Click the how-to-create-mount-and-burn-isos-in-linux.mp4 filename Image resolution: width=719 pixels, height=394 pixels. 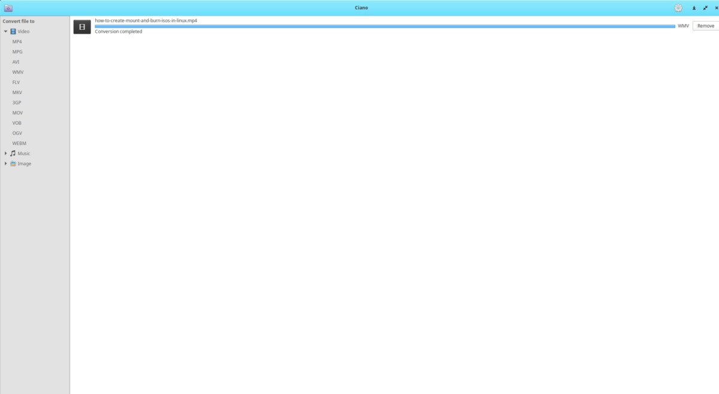pyautogui.click(x=146, y=20)
